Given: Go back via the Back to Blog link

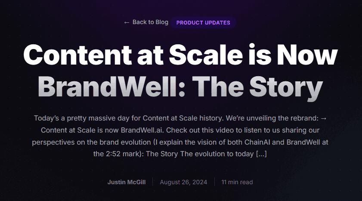Looking at the screenshot, I should 146,22.
